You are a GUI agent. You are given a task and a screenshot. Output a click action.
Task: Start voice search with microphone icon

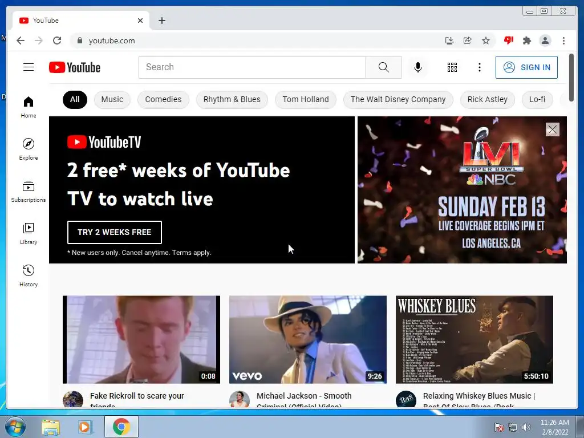pos(418,67)
